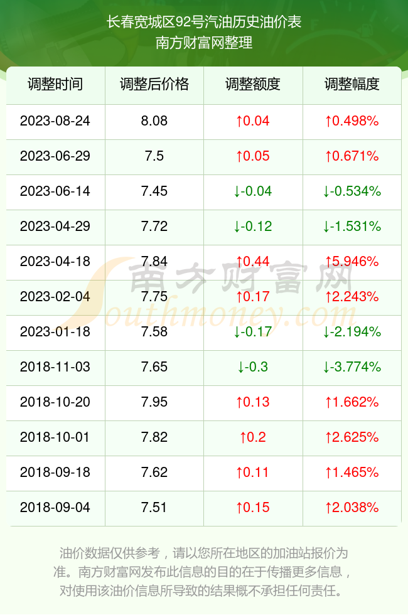This screenshot has width=408, height=615.
Task: Select the 2023-02-04 date cell
Action: coord(55,296)
